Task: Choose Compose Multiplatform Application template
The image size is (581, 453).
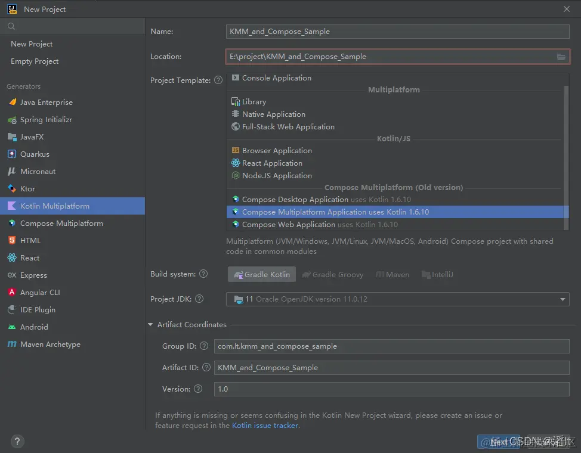Action: point(395,212)
